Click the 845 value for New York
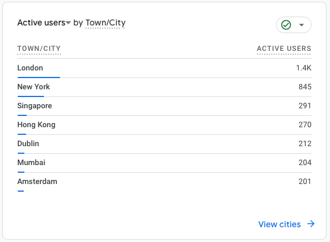Screen dimensions: 330x242 coord(305,87)
